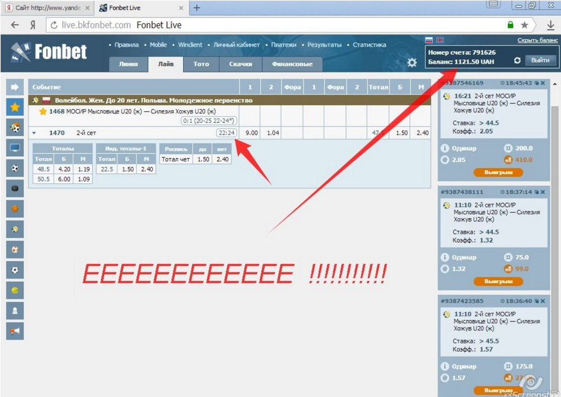Switch language with the British flag
Screen dimensions: 561x397
pyautogui.click(x=440, y=40)
